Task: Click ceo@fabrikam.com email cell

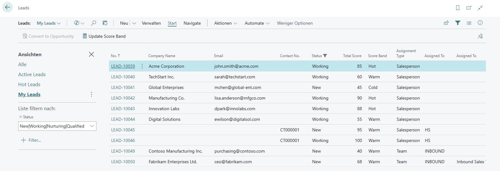Action: coord(233,162)
